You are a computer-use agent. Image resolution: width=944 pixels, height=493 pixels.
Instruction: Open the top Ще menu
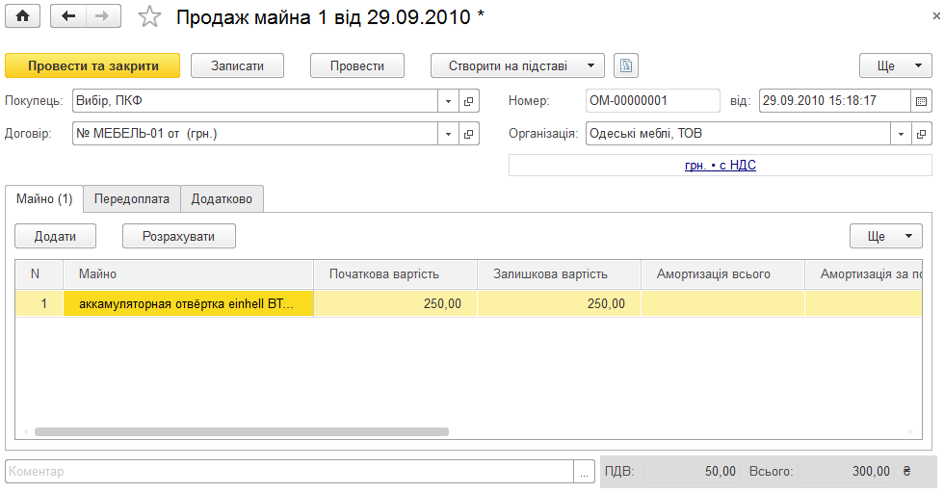coord(895,65)
